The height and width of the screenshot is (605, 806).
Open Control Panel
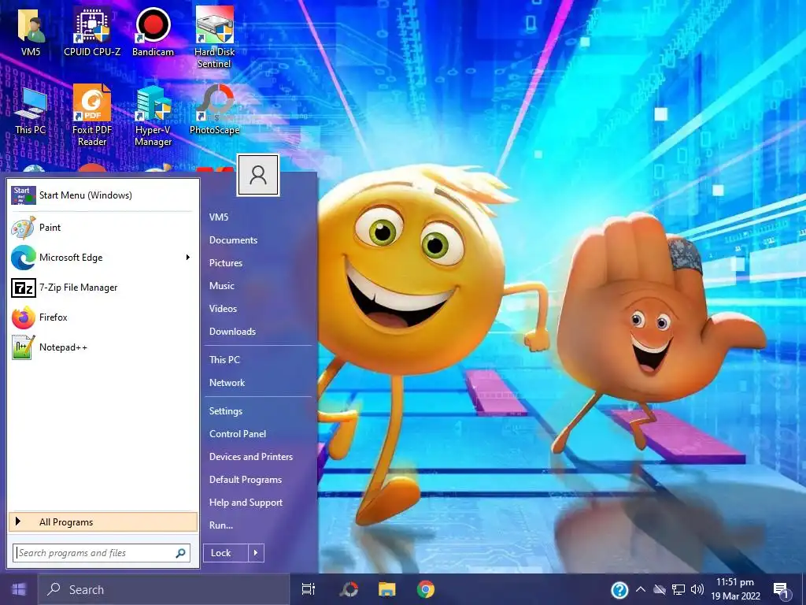pos(238,434)
